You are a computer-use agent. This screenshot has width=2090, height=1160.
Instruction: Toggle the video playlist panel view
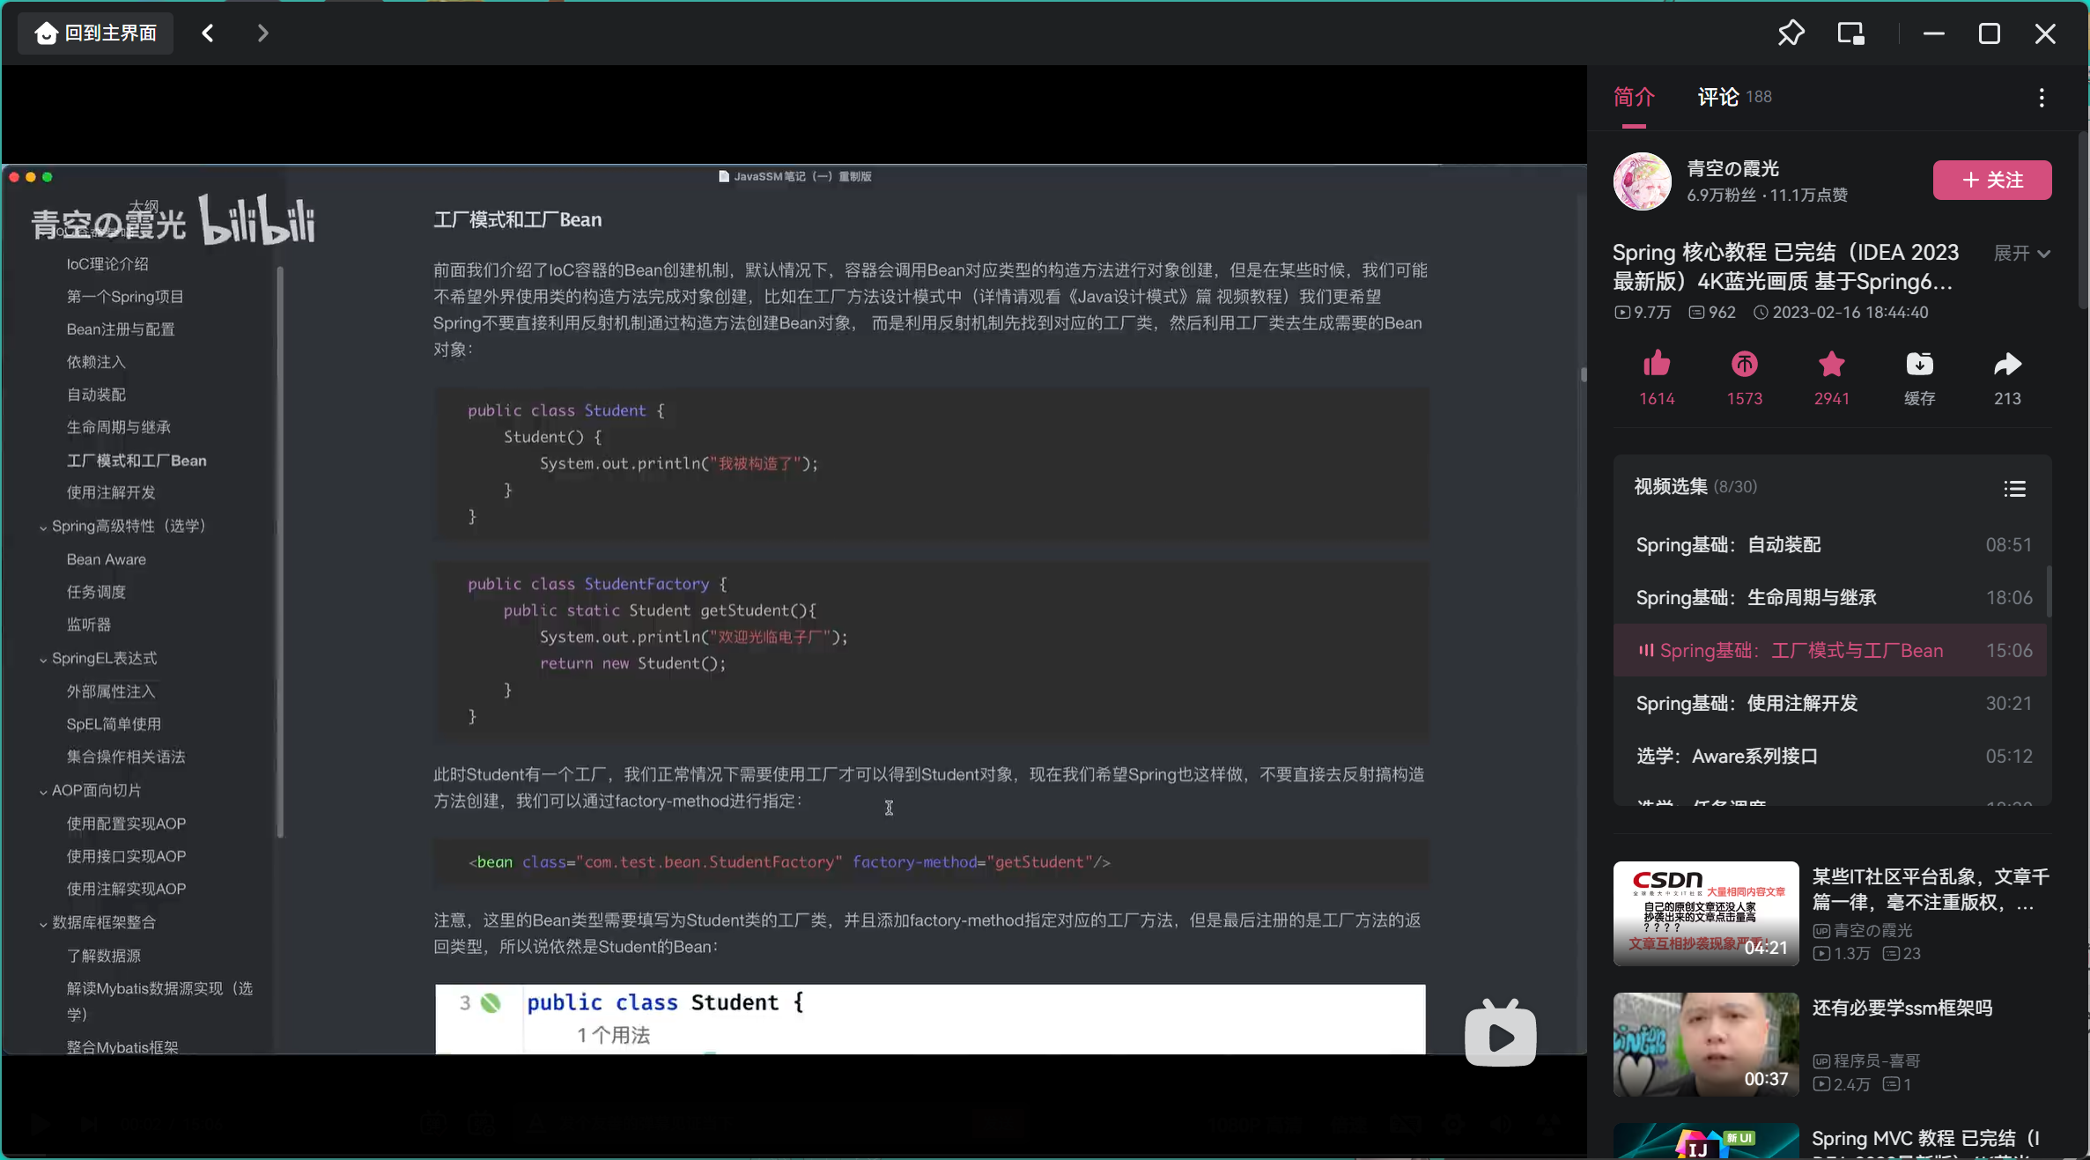tap(2016, 489)
